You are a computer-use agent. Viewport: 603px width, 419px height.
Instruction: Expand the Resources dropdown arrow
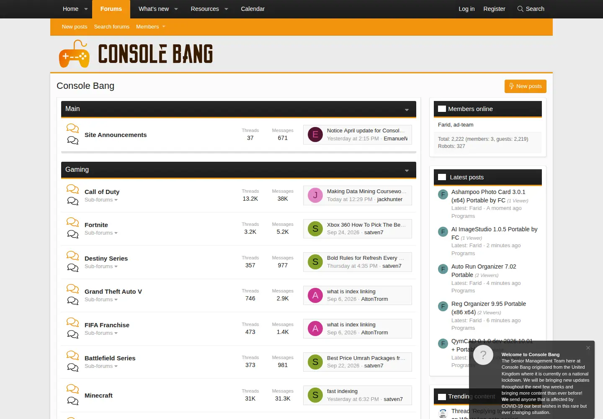(226, 9)
